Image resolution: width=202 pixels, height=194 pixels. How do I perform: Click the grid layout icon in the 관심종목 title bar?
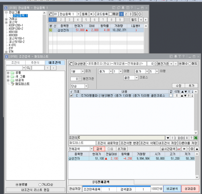pos(128,8)
